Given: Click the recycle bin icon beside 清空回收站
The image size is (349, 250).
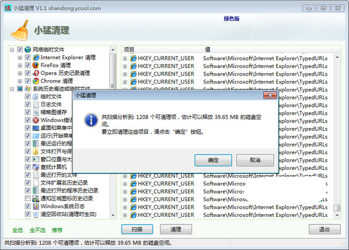Looking at the screenshot, I should point(36,215).
